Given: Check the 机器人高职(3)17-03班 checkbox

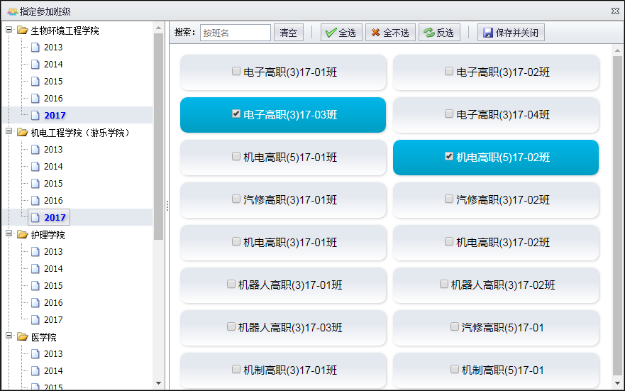Looking at the screenshot, I should tap(231, 326).
